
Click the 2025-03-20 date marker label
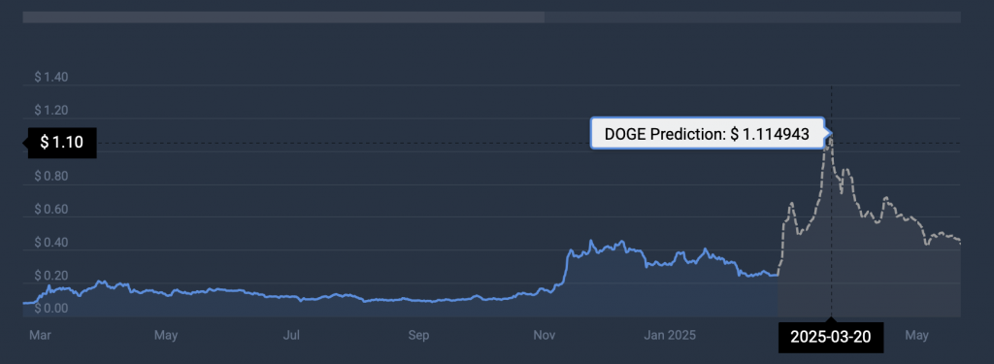click(831, 337)
